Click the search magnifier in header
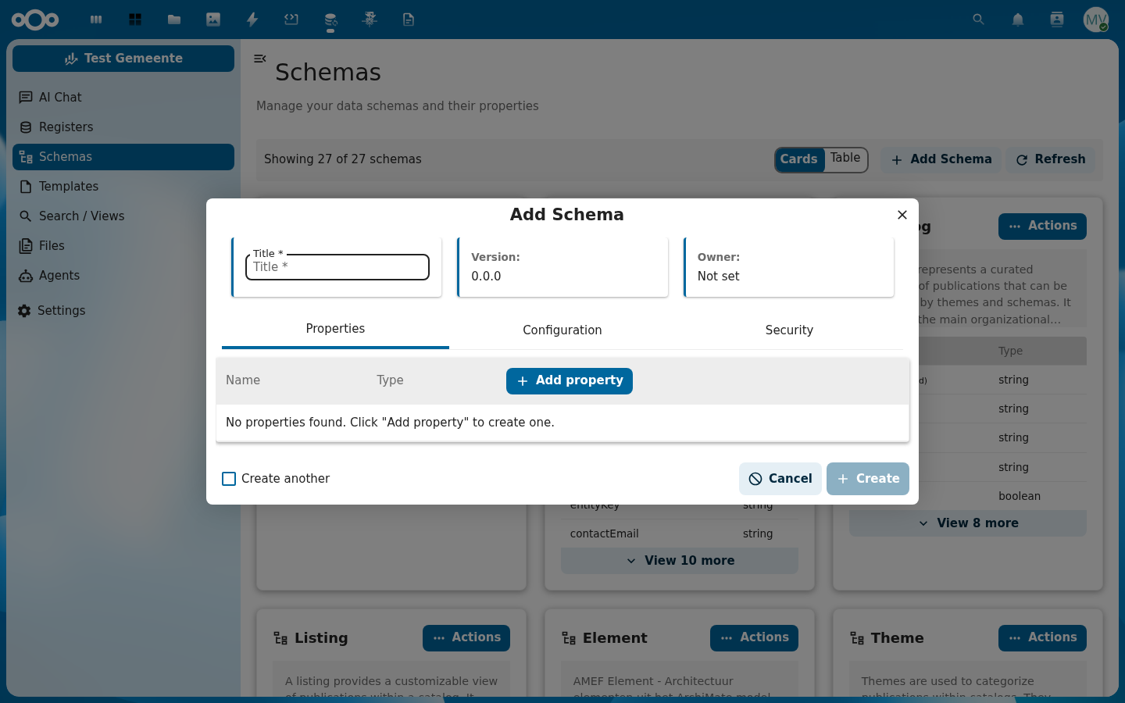 tap(978, 20)
